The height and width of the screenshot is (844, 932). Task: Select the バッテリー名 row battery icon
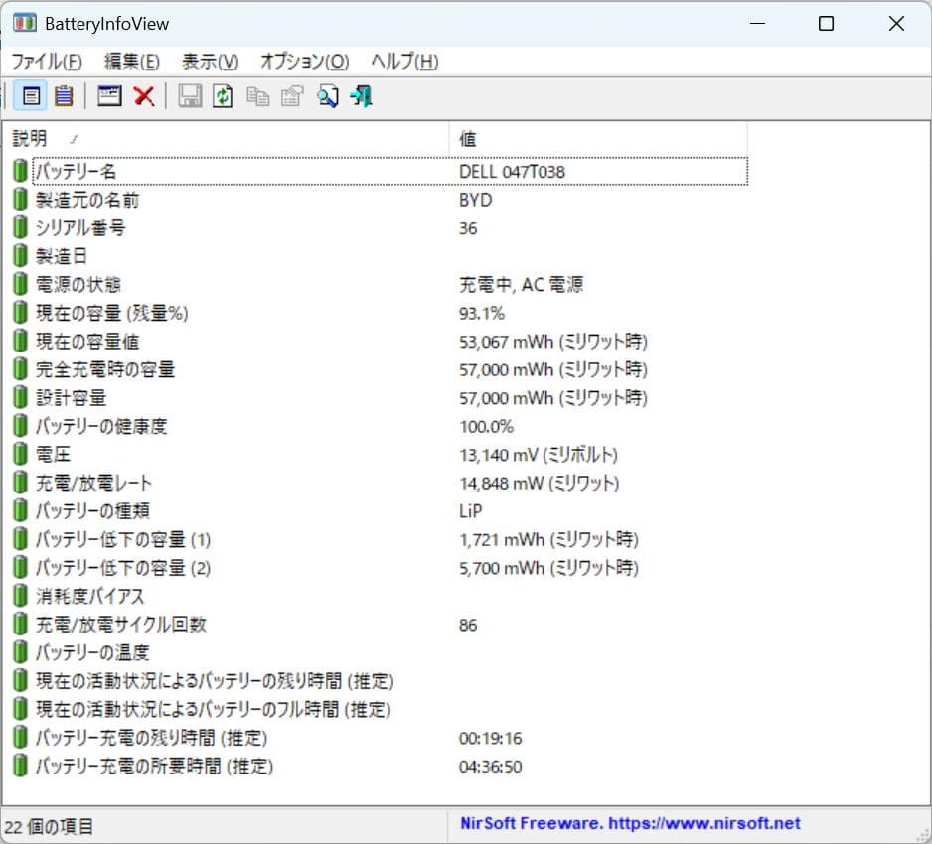click(x=21, y=171)
